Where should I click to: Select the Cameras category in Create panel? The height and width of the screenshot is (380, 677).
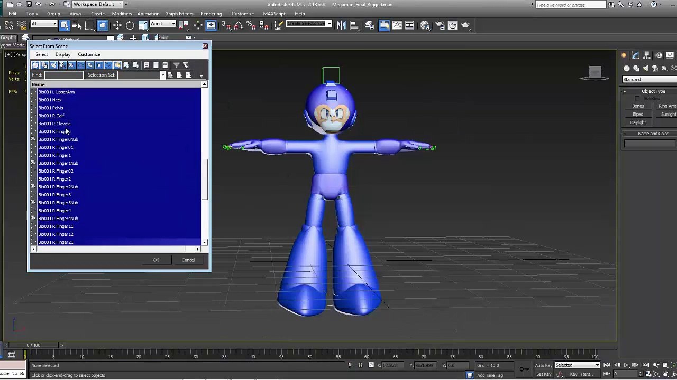tap(655, 68)
